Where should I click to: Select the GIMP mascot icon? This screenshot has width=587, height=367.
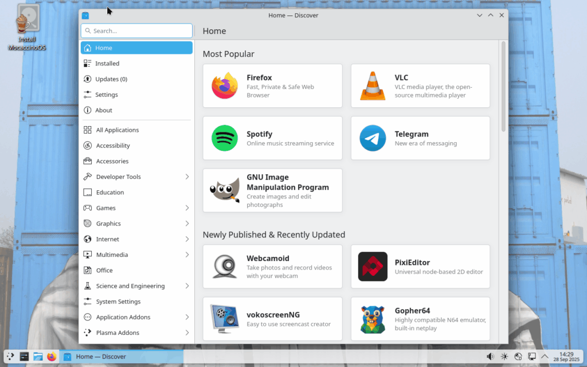coord(225,190)
